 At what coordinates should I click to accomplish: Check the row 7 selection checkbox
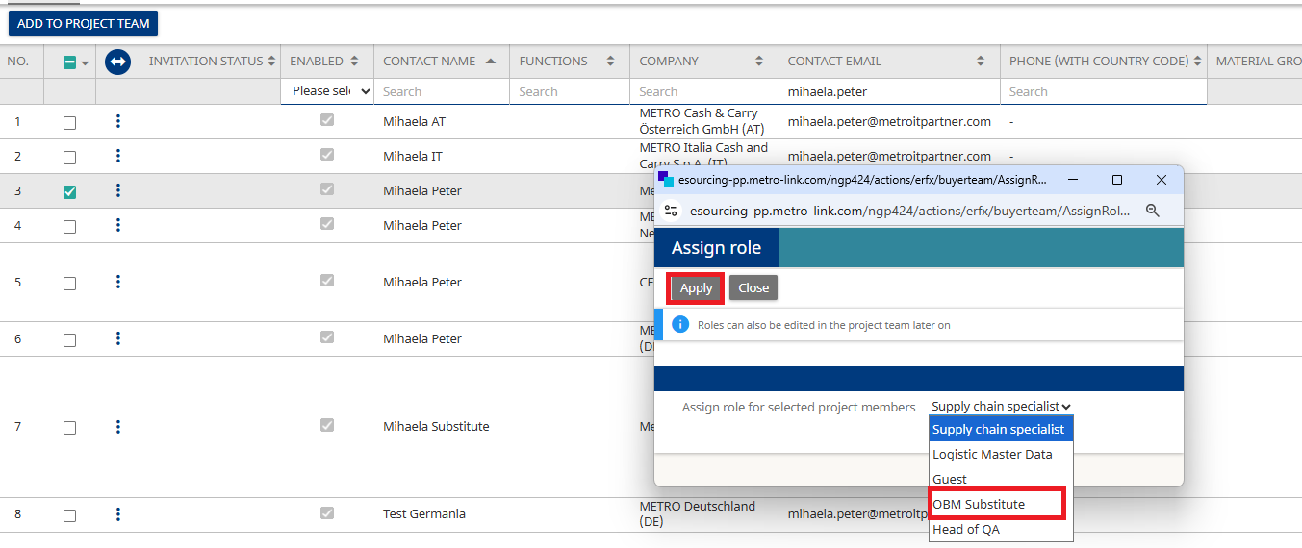tap(69, 428)
